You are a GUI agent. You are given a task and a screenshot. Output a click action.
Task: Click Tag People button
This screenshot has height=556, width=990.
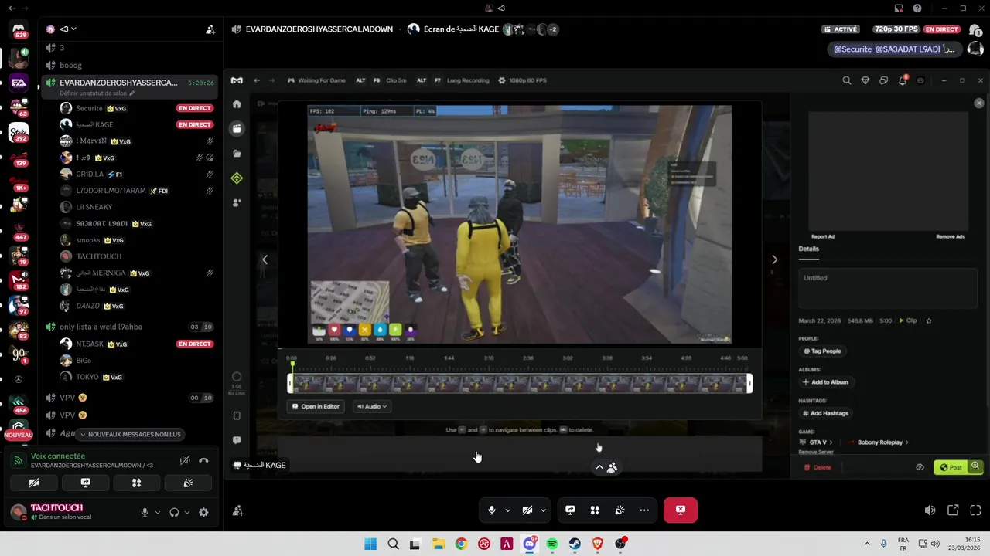(x=822, y=351)
